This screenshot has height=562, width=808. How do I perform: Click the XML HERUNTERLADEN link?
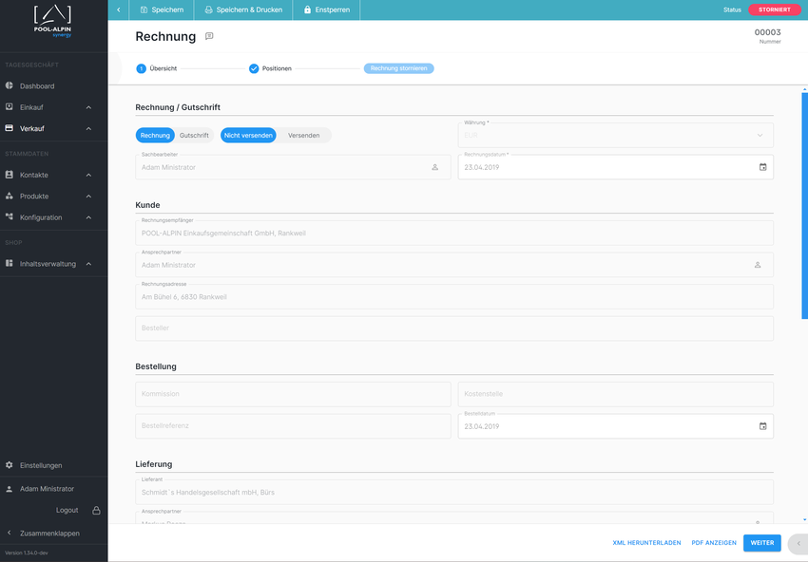tap(646, 543)
